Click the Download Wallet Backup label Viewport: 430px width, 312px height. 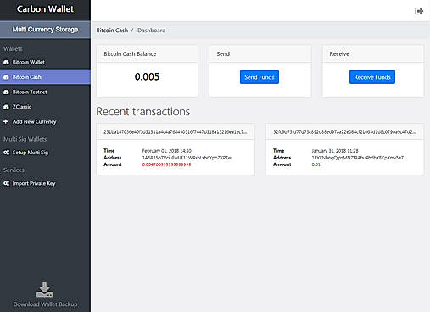coord(45,304)
